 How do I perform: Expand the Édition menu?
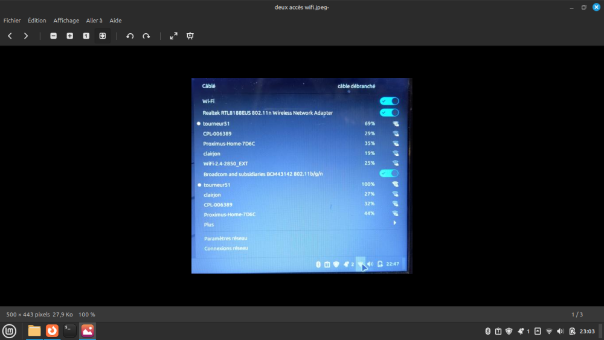tap(37, 21)
